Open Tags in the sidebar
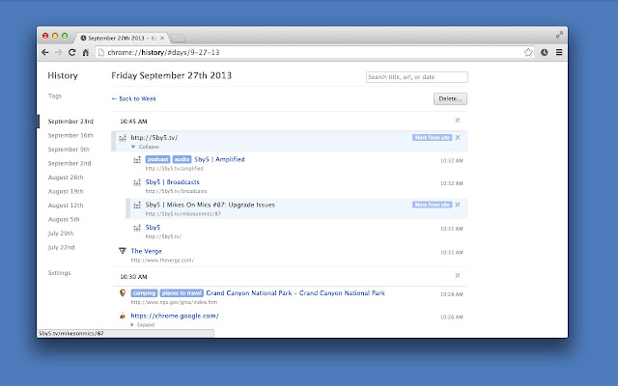618x386 pixels. (x=55, y=96)
